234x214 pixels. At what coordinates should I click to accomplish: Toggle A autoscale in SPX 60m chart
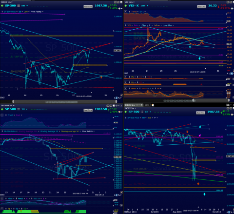point(115,195)
